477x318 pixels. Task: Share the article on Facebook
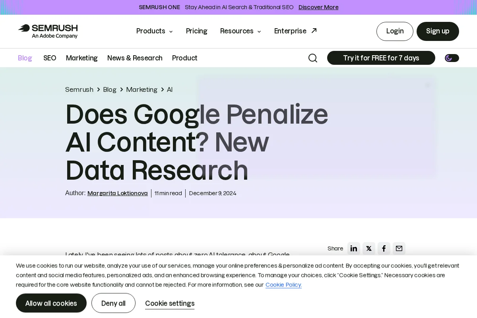pos(384,248)
